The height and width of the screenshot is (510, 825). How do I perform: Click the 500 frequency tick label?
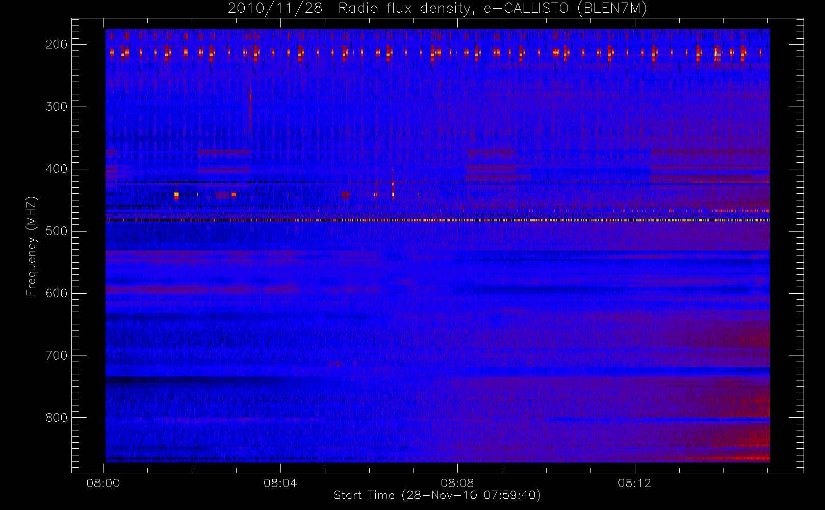tap(56, 231)
